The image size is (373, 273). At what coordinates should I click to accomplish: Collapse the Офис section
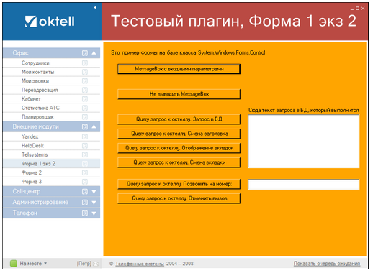[x=94, y=53]
